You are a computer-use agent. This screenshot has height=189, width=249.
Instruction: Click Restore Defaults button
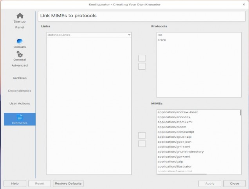coord(68,184)
